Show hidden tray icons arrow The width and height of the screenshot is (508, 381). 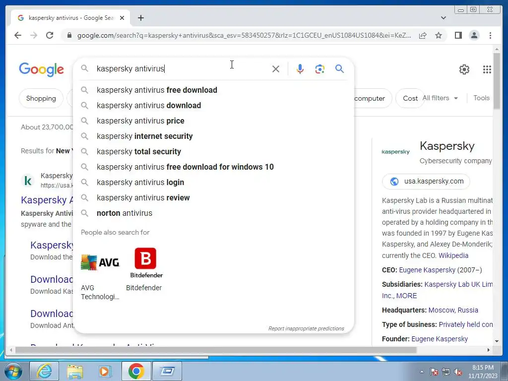coord(422,372)
